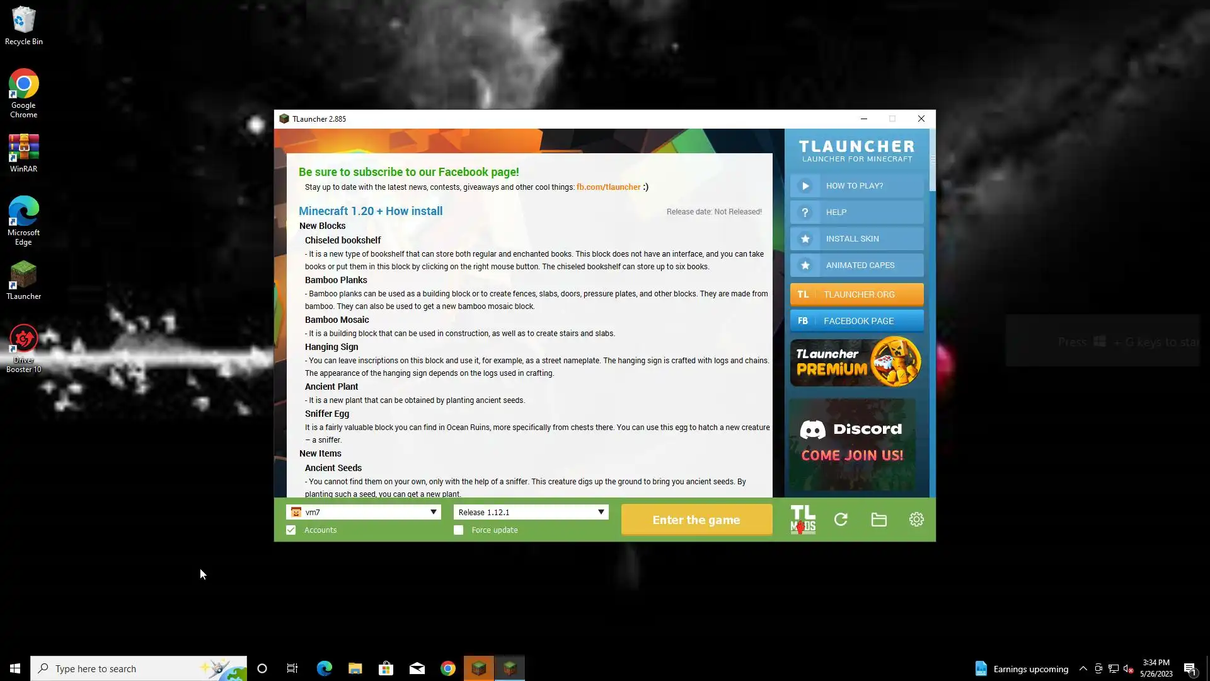
Task: Follow the fb.com/tlauncher link
Action: click(608, 187)
